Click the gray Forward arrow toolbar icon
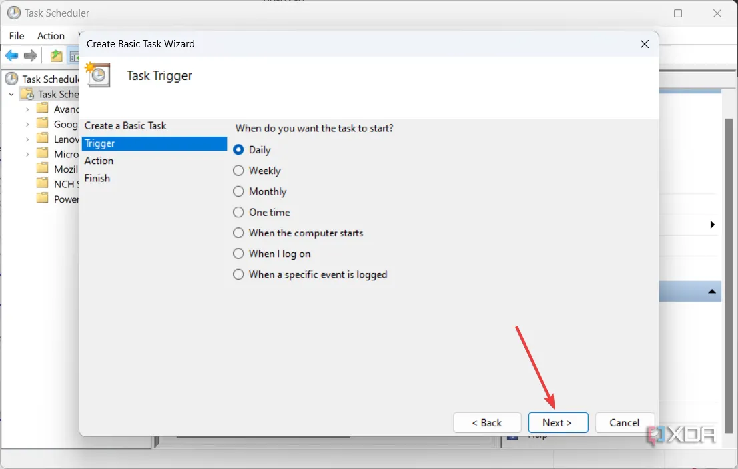Screen dimensions: 738x469 (31, 56)
